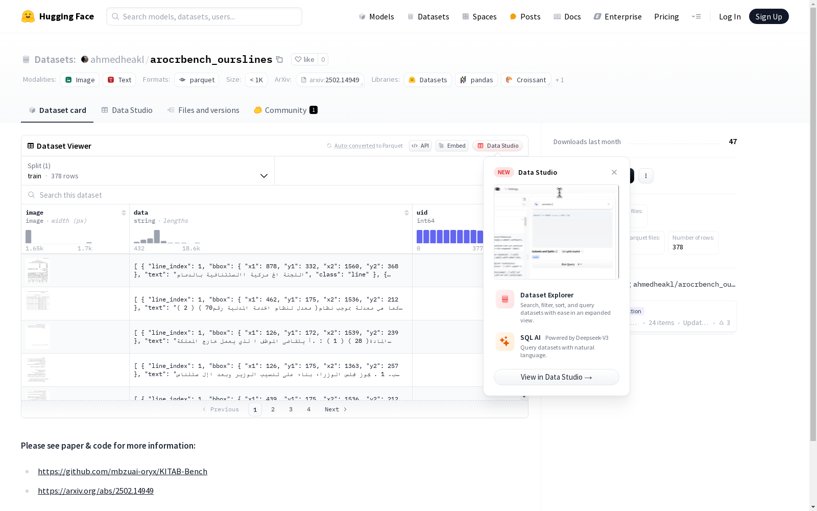
Task: Show the +1 more libraries
Action: [x=560, y=80]
